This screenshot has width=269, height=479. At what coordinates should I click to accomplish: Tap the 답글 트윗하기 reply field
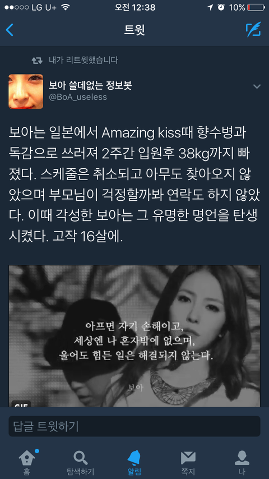tap(134, 426)
